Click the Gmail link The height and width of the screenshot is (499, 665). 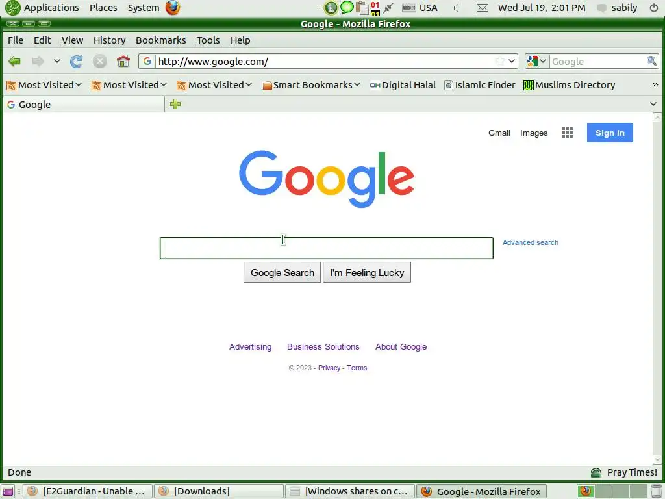499,133
